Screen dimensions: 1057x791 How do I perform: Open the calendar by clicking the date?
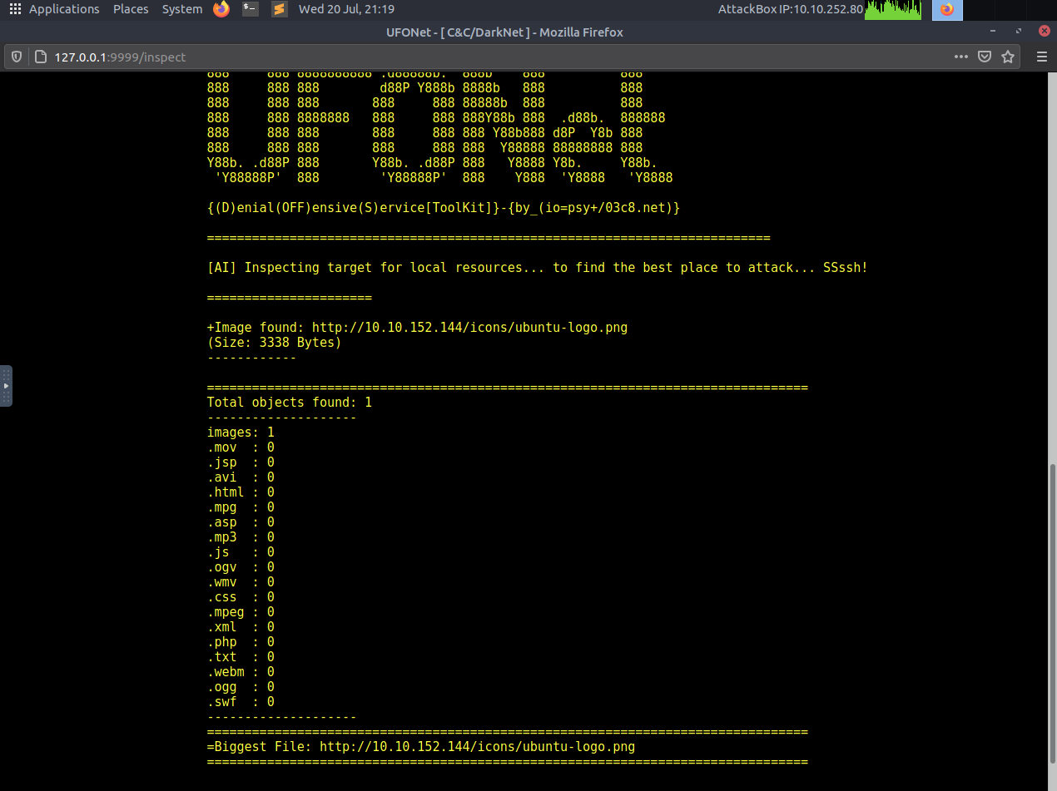[x=346, y=9]
